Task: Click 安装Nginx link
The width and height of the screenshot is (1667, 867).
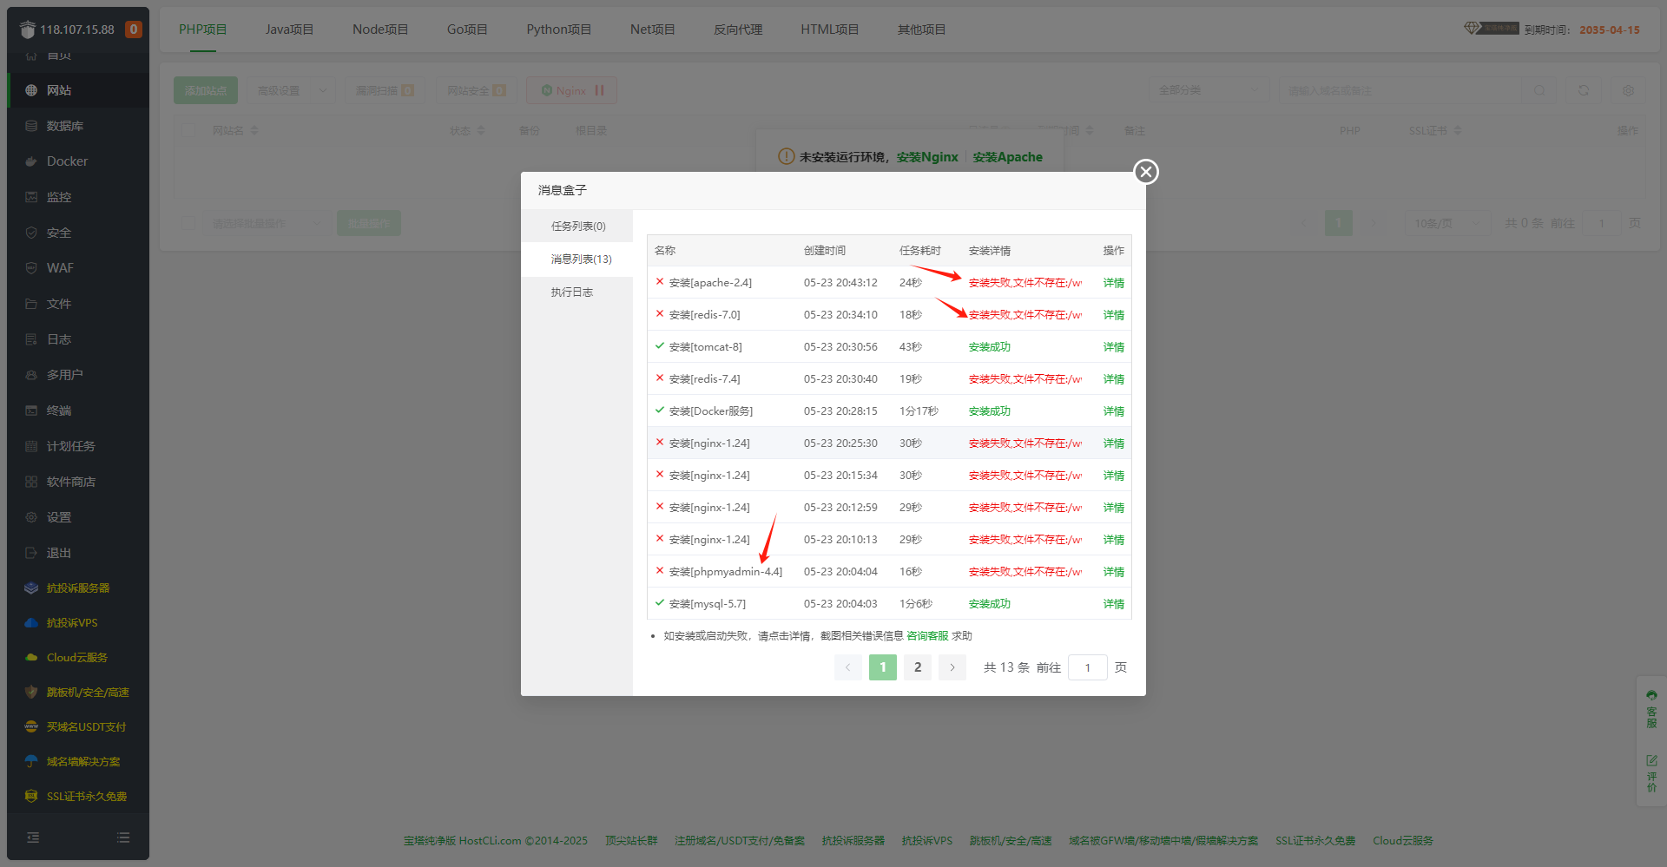Action: pos(927,157)
